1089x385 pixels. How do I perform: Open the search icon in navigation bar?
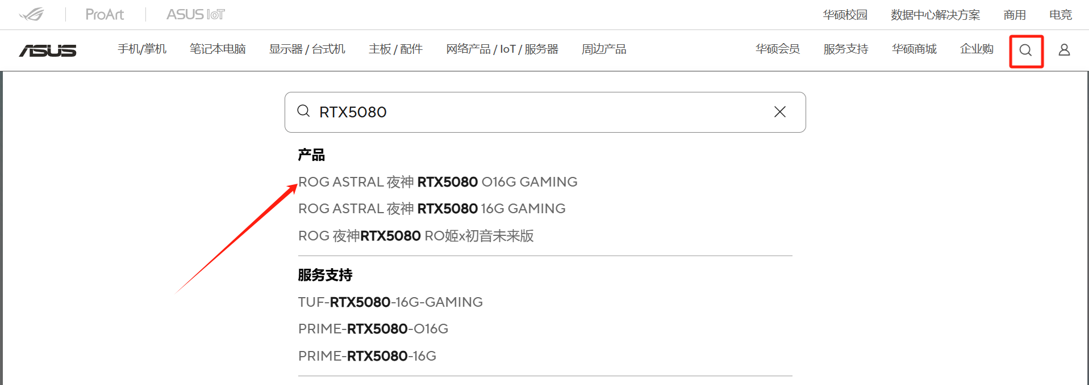coord(1025,50)
